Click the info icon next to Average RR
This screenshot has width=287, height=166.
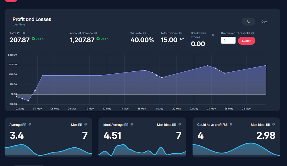point(30,124)
